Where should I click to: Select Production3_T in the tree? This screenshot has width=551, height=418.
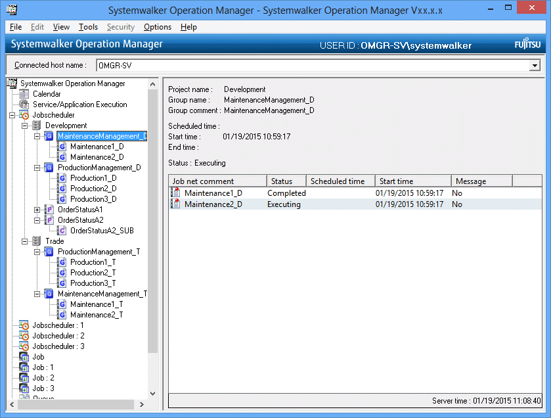93,283
